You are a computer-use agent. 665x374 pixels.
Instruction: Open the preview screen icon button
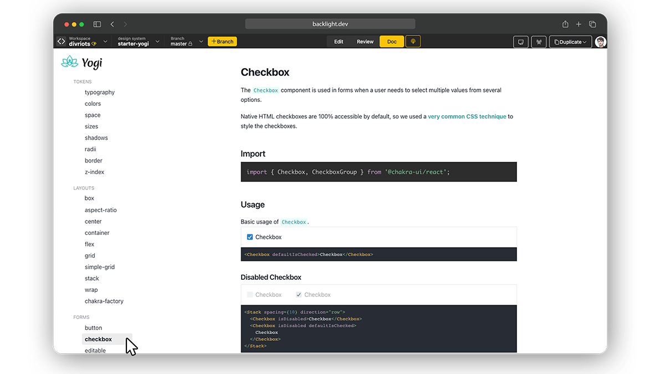pos(520,42)
